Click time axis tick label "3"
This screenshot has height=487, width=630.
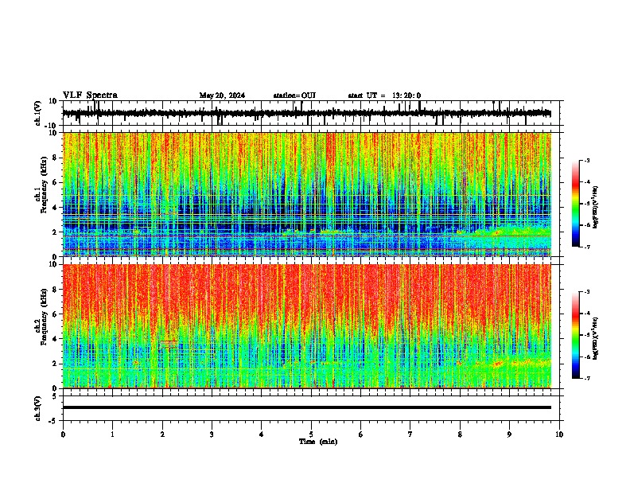(212, 434)
